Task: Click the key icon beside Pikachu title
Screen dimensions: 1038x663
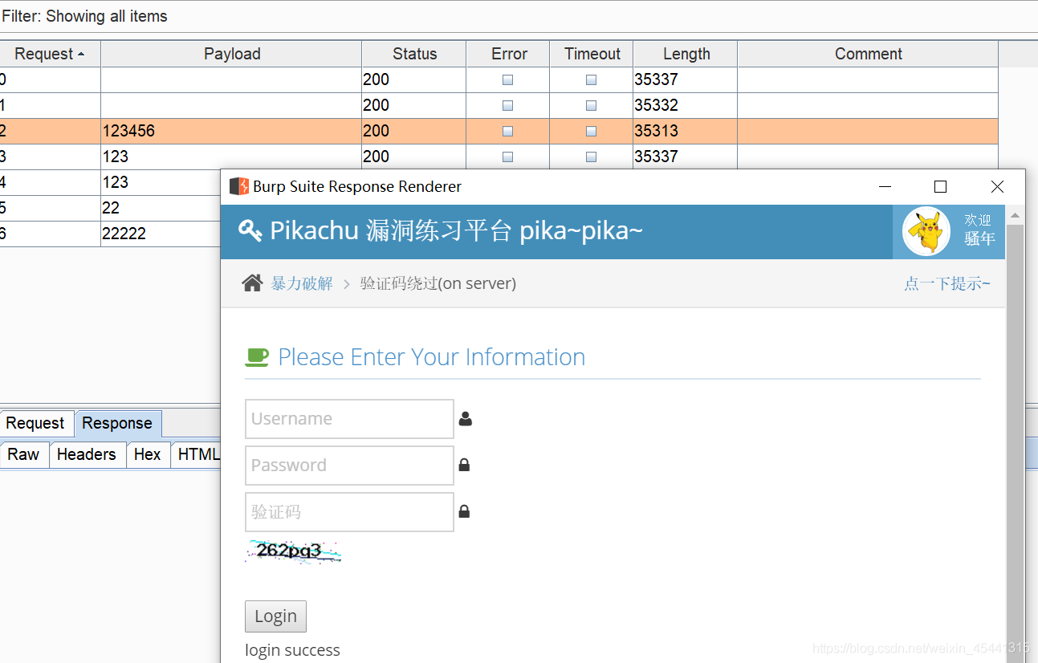Action: tap(250, 231)
